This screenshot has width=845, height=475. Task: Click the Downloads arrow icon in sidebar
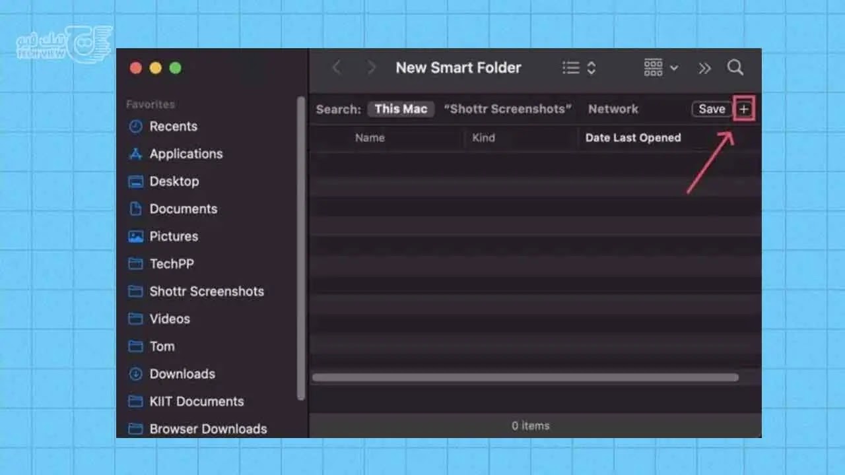tap(135, 374)
